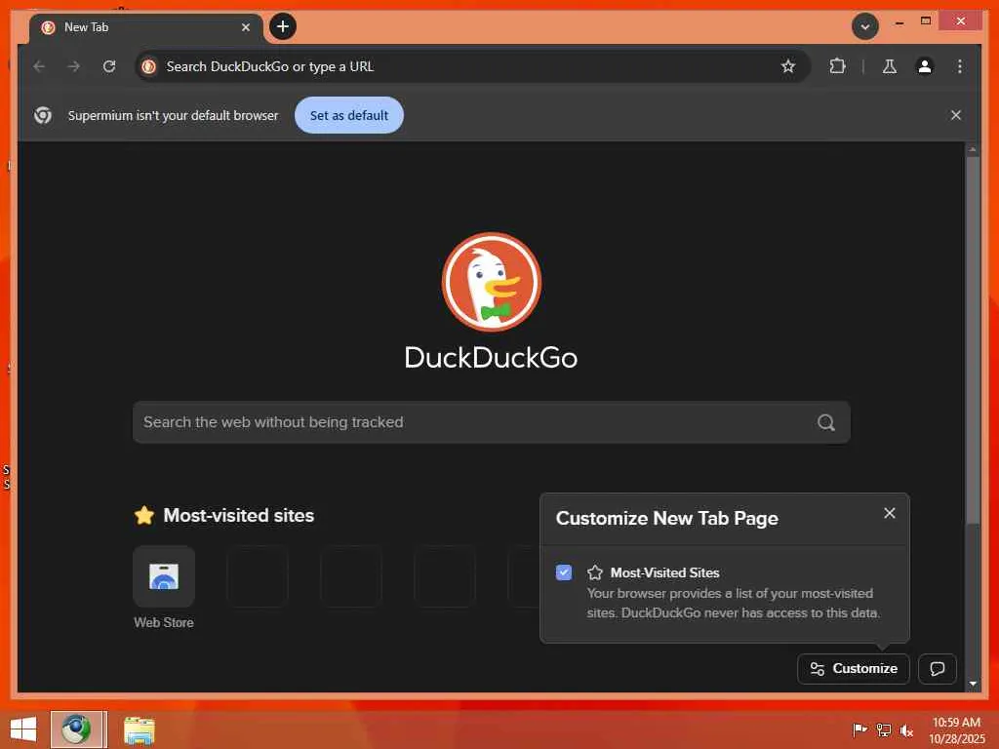Expand the tab search dropdown arrow
999x749 pixels.
click(x=864, y=26)
